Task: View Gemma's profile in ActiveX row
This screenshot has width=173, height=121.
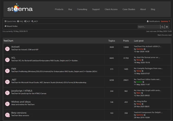Action: [140, 49]
